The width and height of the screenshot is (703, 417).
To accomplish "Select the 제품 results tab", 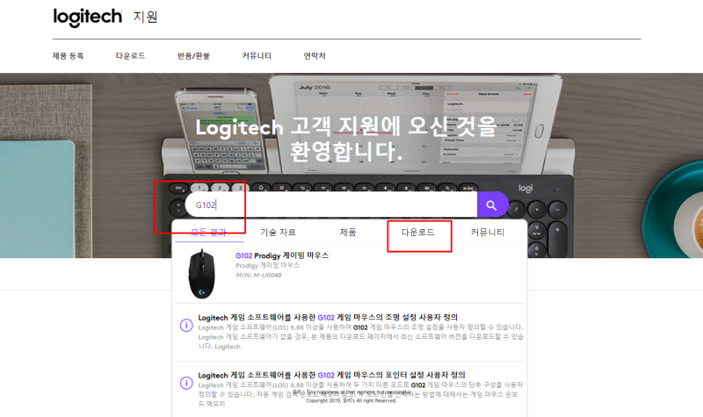I will (x=348, y=232).
